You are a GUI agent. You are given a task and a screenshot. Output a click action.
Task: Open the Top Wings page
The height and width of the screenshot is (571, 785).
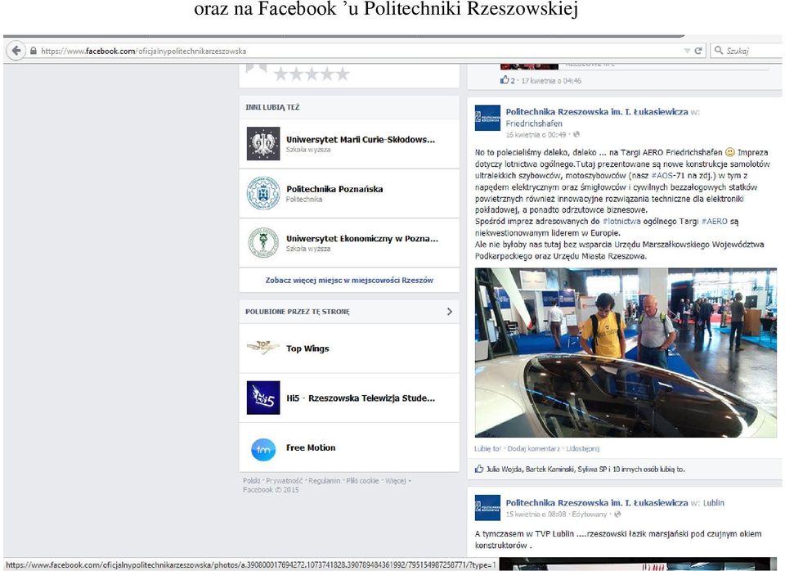point(307,348)
